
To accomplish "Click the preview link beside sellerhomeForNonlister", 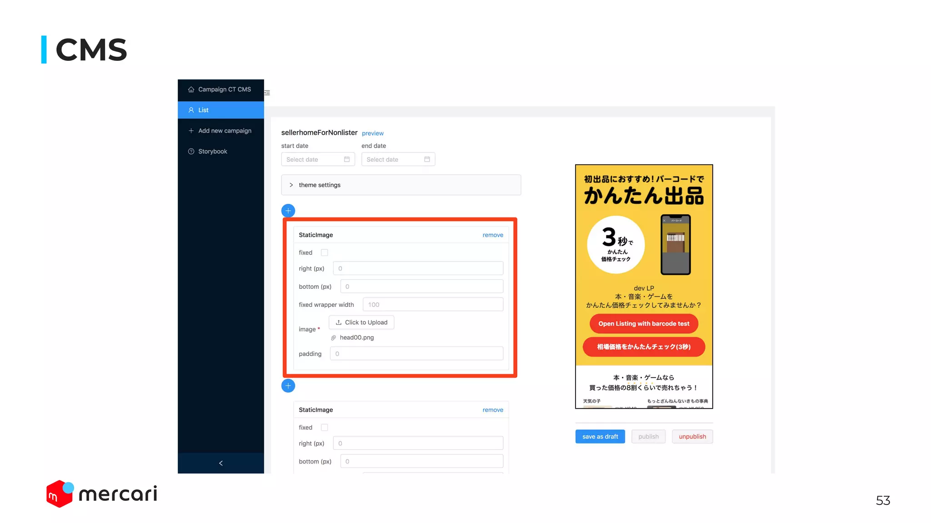I will pyautogui.click(x=372, y=133).
